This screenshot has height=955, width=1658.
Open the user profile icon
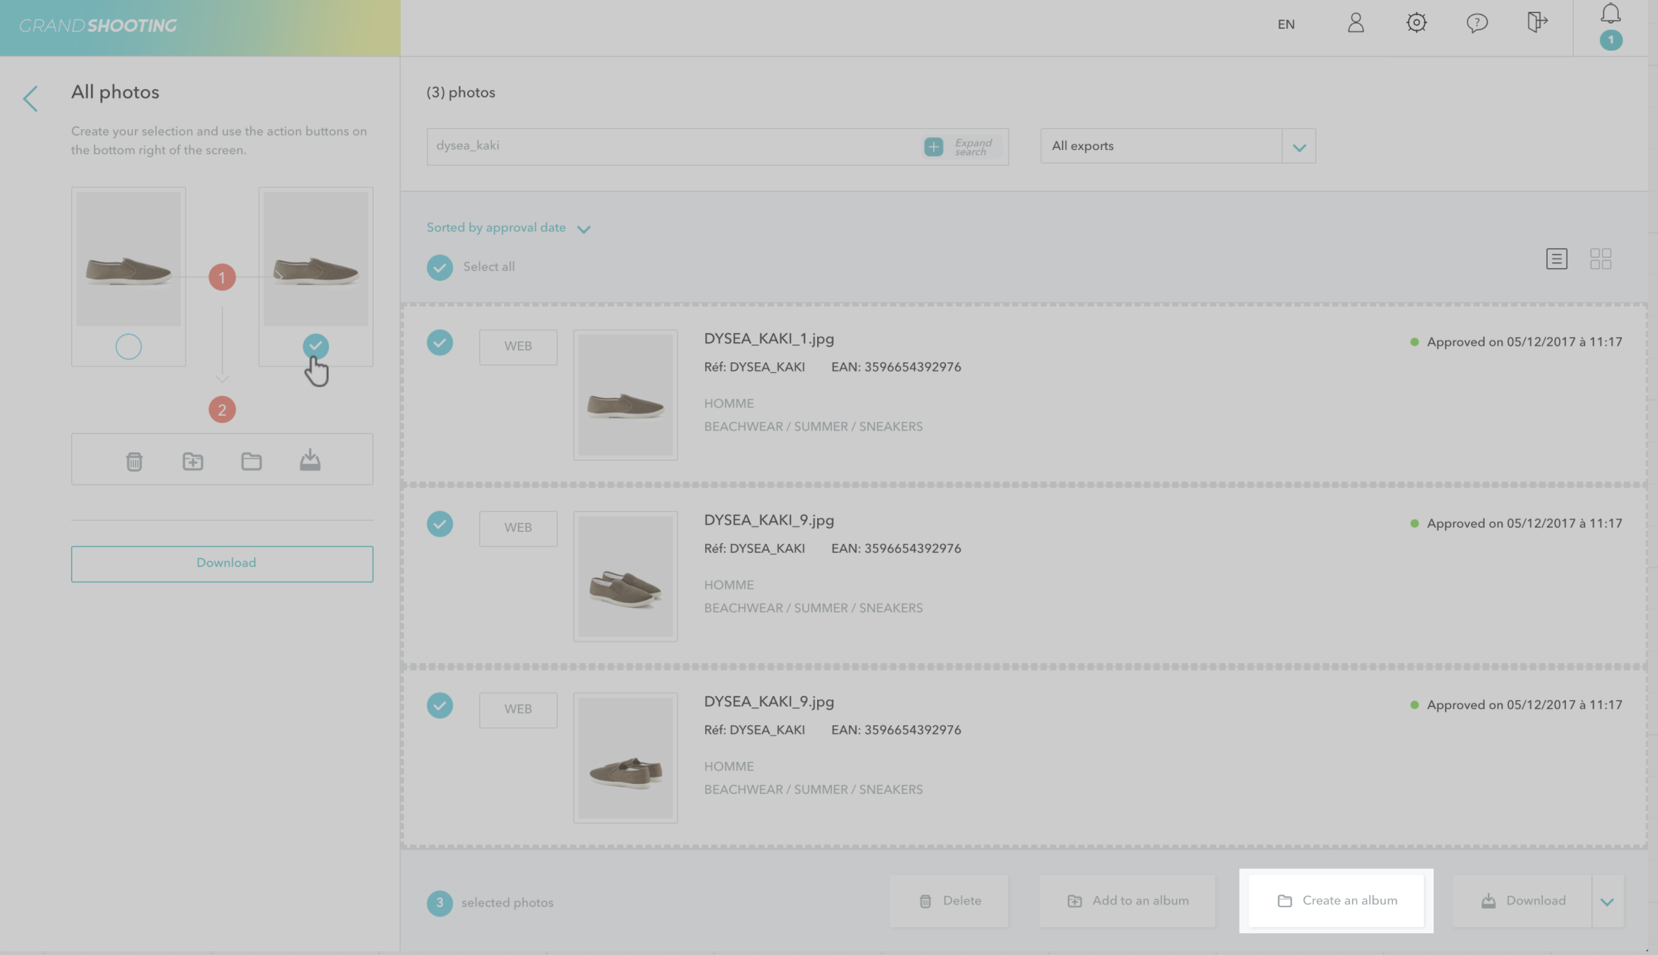click(1355, 24)
